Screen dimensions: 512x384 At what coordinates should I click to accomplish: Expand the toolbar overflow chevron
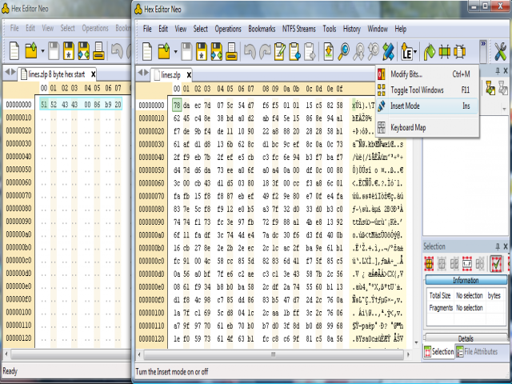(482, 46)
